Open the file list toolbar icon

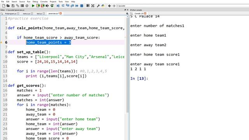coord(22,6)
